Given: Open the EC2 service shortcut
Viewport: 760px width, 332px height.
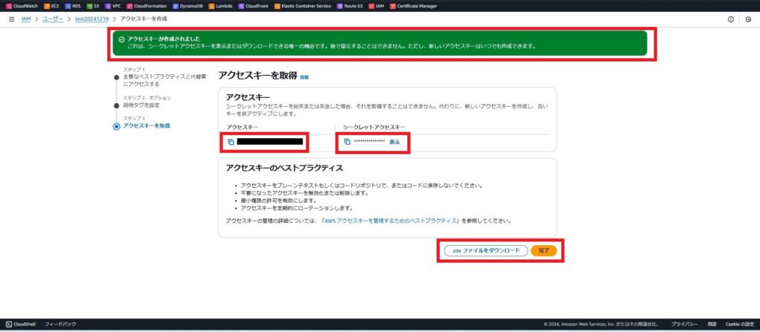Looking at the screenshot, I should pos(51,5).
